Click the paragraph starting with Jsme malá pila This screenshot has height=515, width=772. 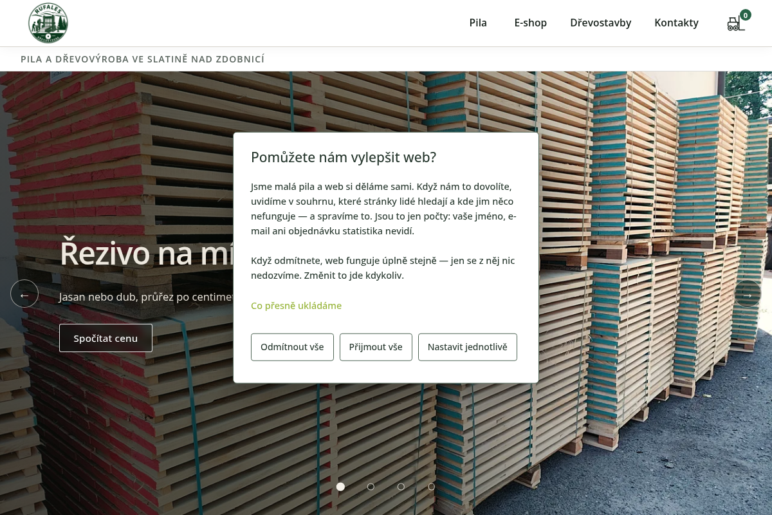[384, 209]
